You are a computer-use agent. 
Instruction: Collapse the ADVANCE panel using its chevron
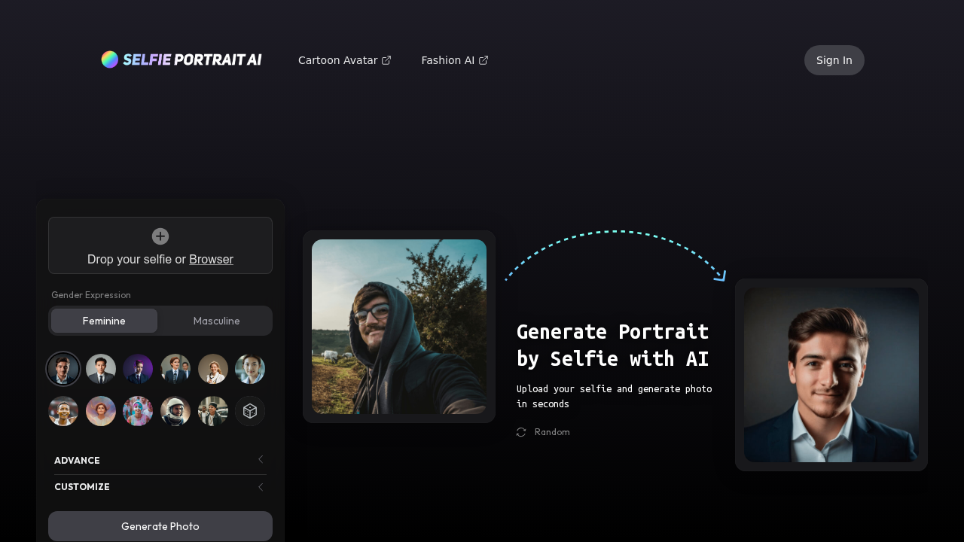pyautogui.click(x=259, y=458)
